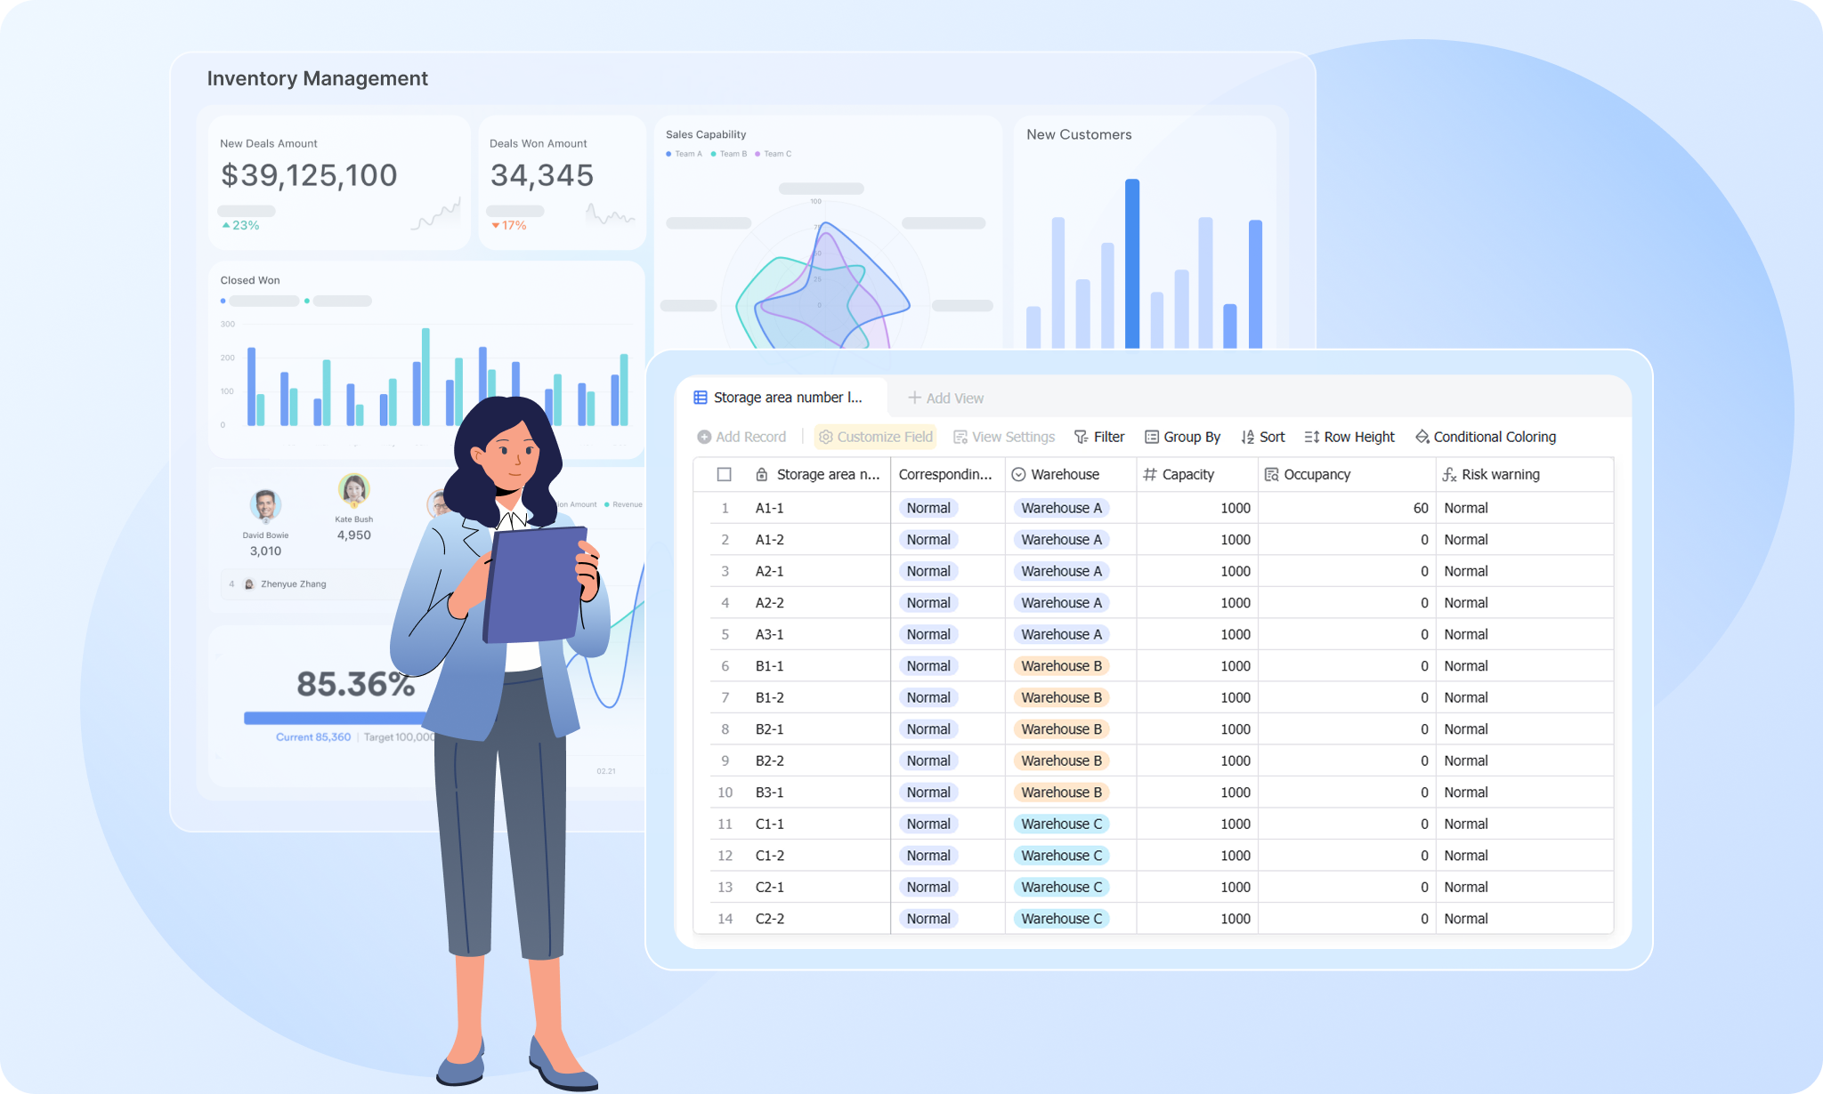The image size is (1823, 1094).
Task: Click the Warehouse column header
Action: click(1071, 475)
